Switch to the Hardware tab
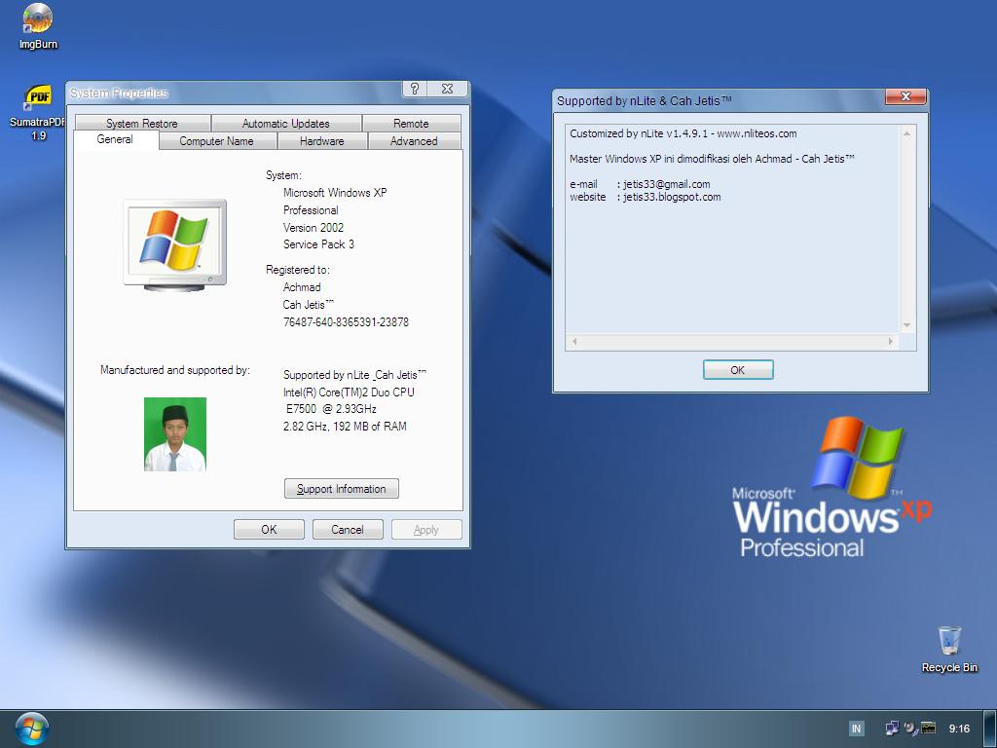 pos(321,141)
